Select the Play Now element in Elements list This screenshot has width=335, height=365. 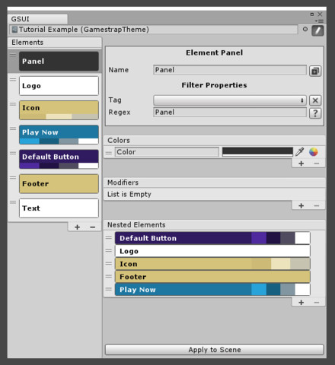(59, 135)
